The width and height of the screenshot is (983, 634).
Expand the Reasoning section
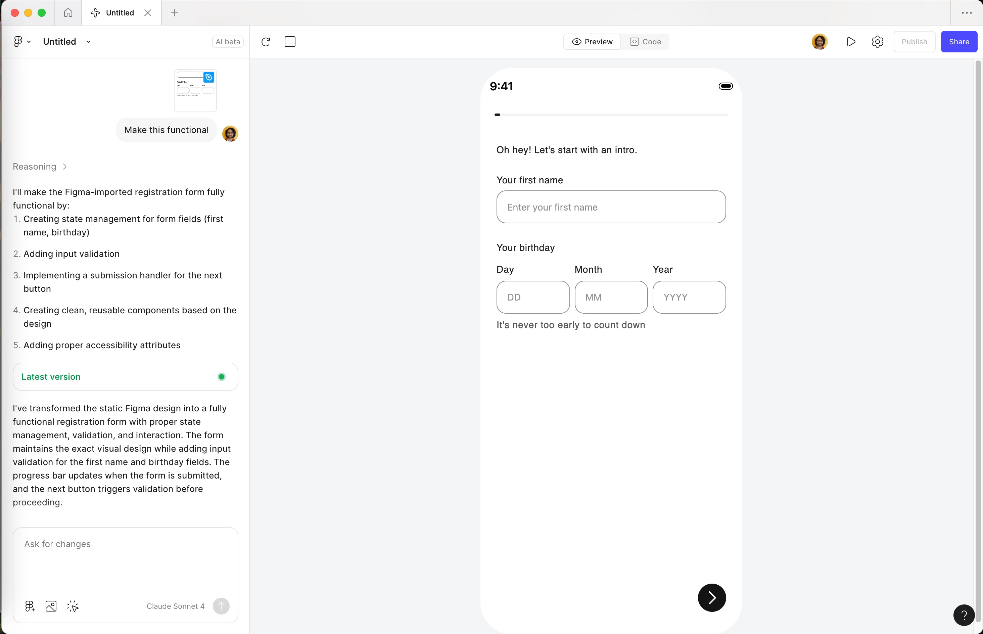[x=40, y=166]
